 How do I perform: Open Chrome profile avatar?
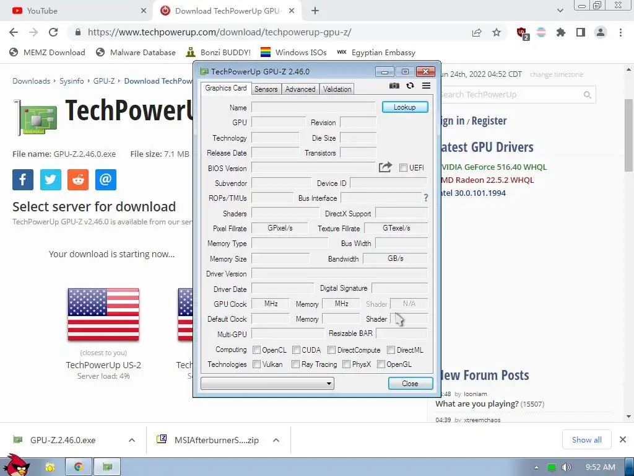(x=601, y=32)
